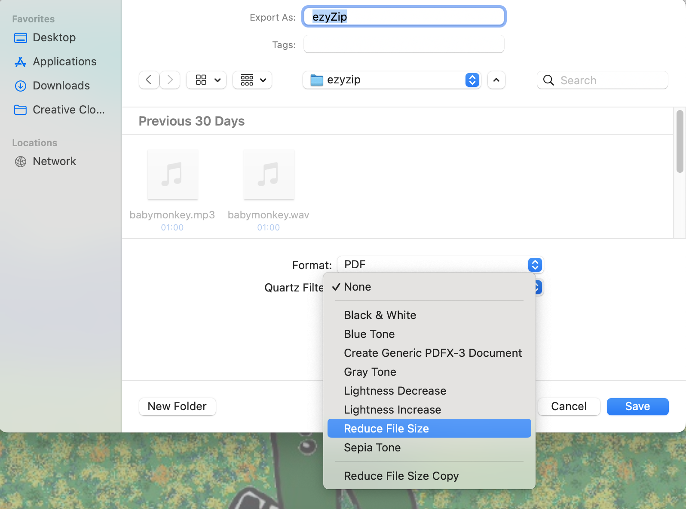The width and height of the screenshot is (686, 509).
Task: Go forward with the right chevron
Action: point(170,80)
